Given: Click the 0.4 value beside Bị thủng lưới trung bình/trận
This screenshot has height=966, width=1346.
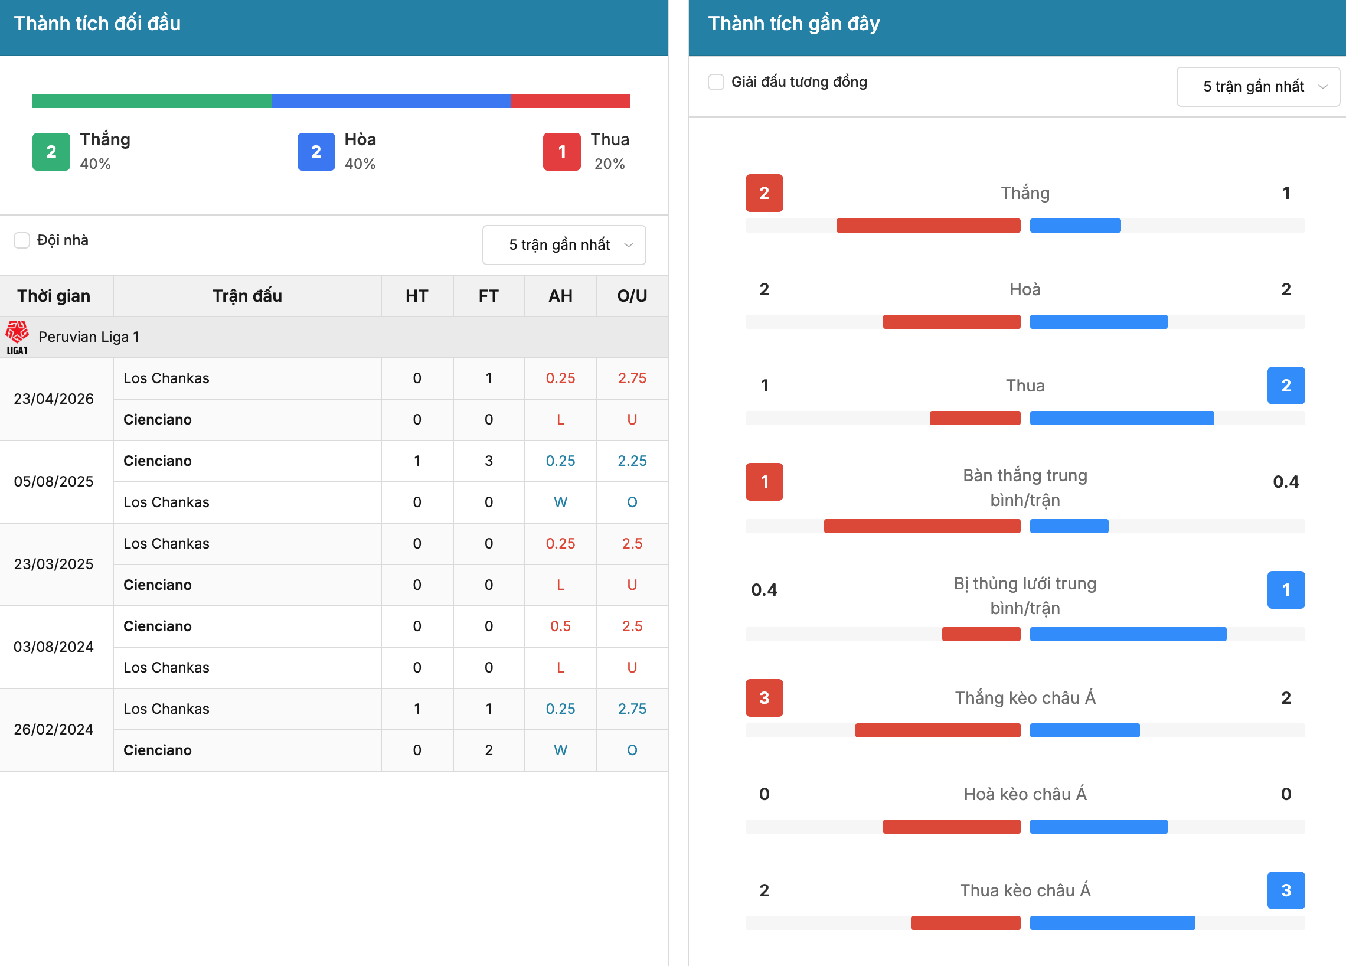Looking at the screenshot, I should pyautogui.click(x=765, y=590).
